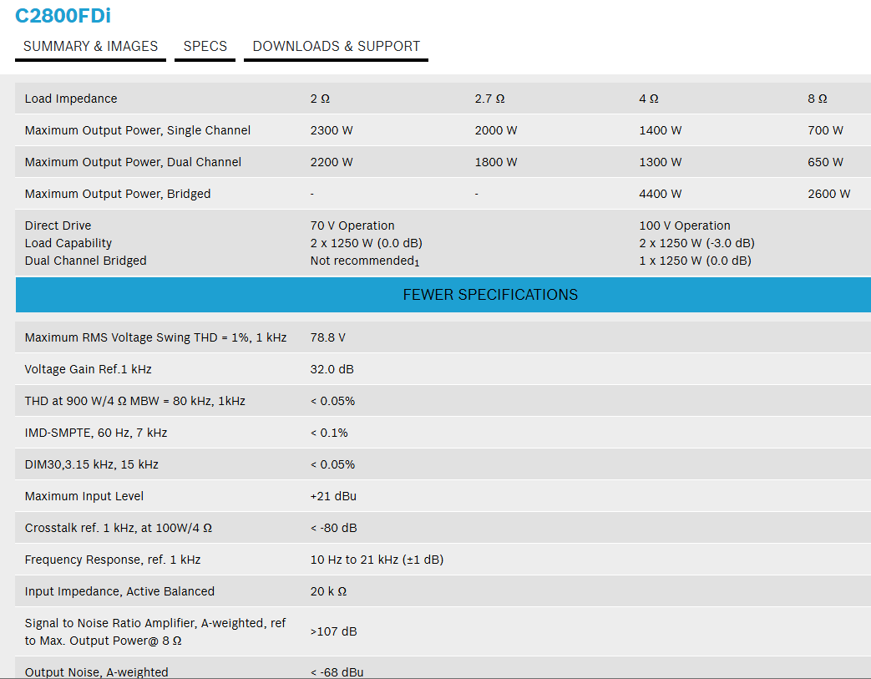Click the 70 V Operation text
The image size is (871, 679).
352,225
